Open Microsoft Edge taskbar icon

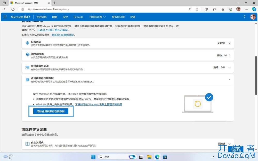tap(157, 157)
